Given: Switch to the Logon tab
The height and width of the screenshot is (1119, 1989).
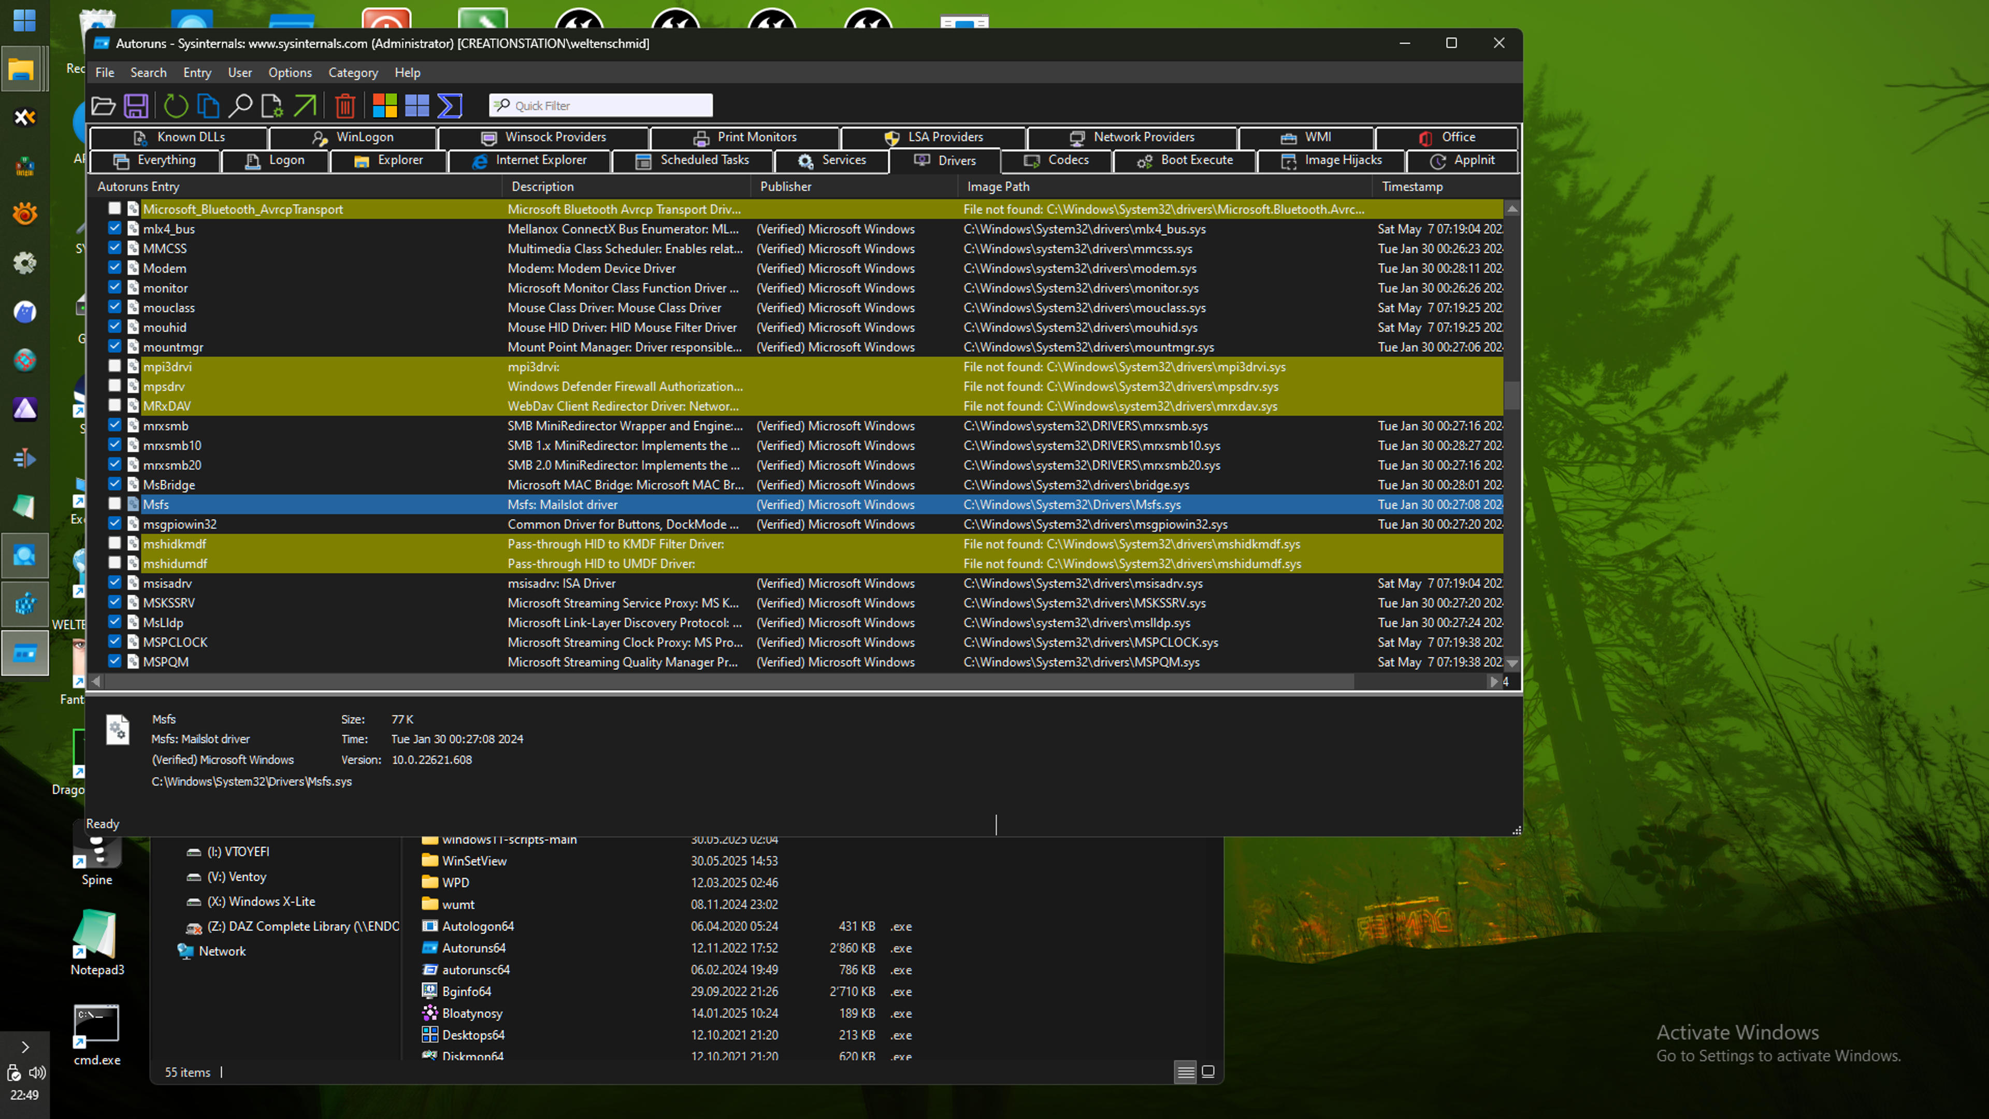Looking at the screenshot, I should coord(275,161).
